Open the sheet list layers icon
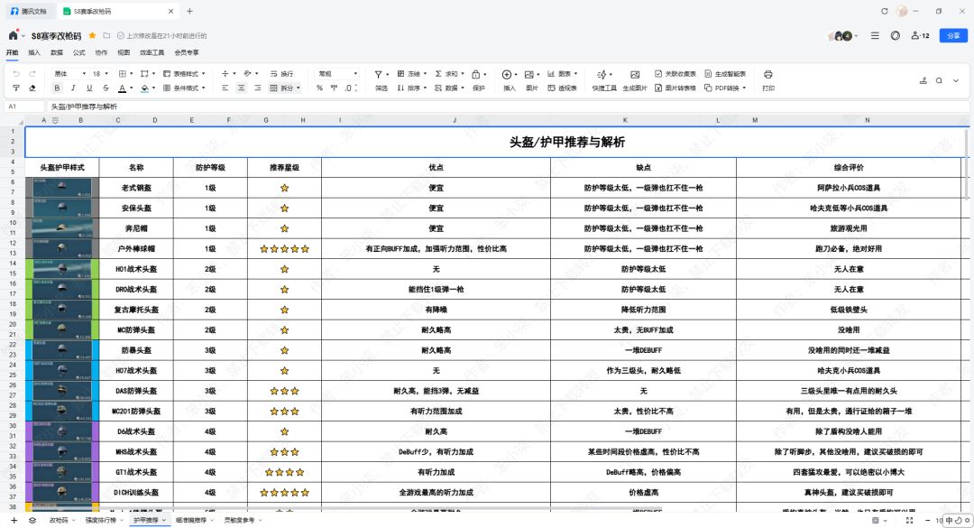 coord(32,520)
